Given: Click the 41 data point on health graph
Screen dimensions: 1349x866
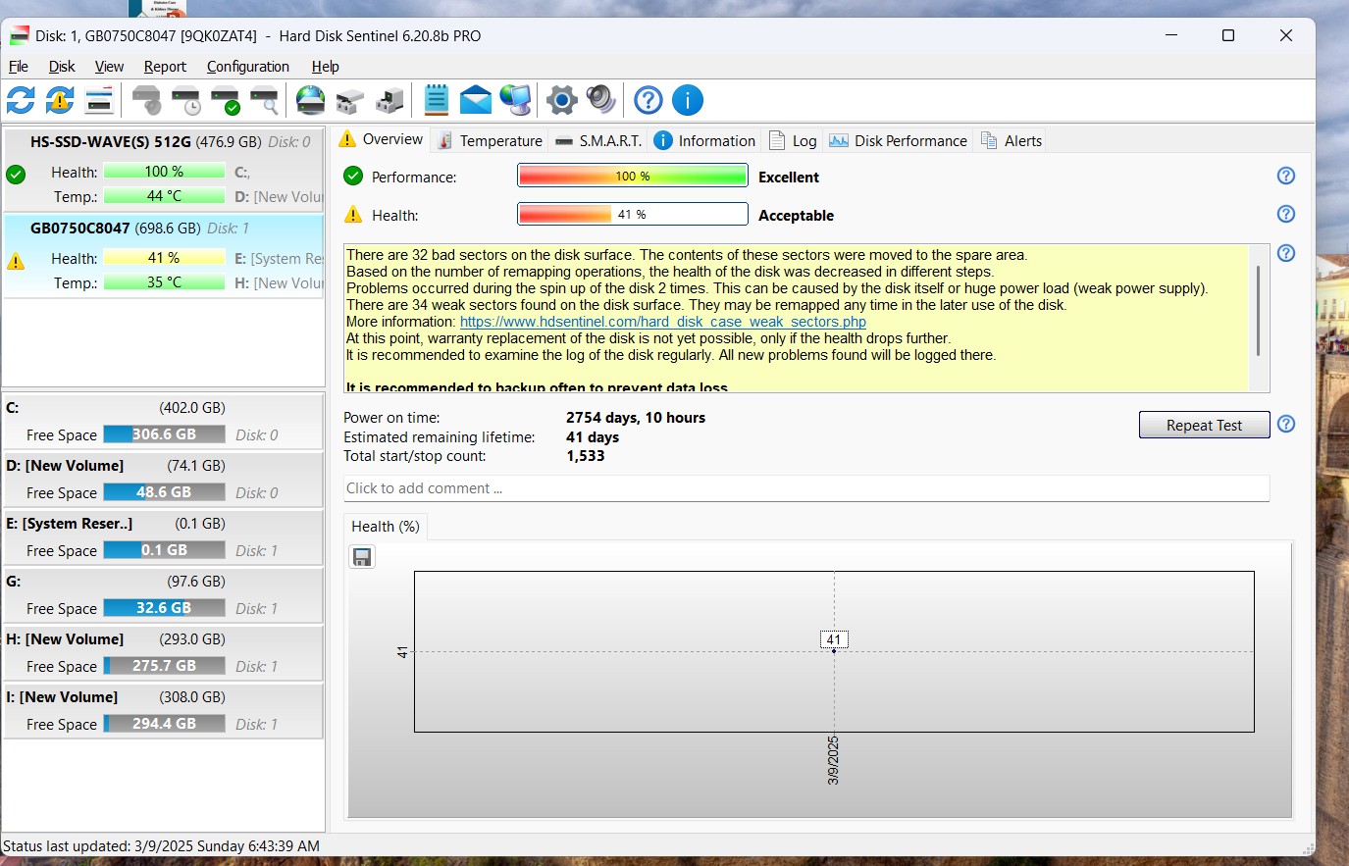Looking at the screenshot, I should (x=834, y=651).
